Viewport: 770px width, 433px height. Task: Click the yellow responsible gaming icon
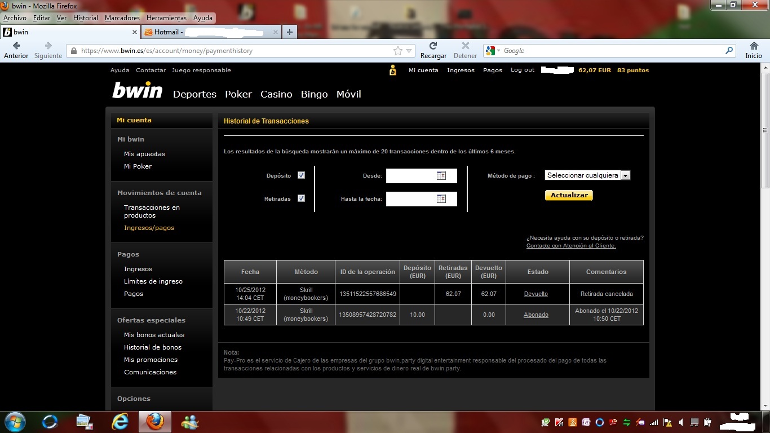click(x=393, y=70)
